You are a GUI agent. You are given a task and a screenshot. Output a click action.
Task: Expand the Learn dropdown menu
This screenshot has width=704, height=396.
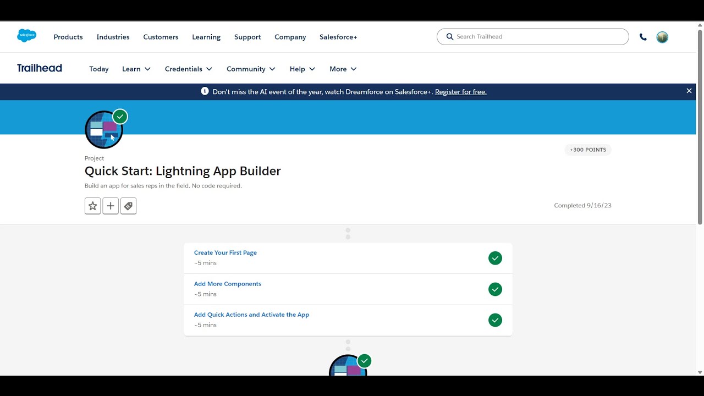point(136,69)
